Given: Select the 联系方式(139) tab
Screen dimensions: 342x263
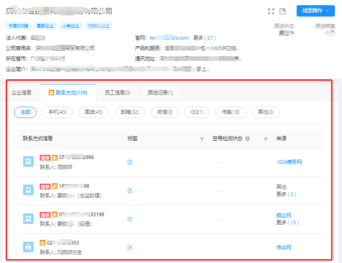Looking at the screenshot, I should pos(68,93).
